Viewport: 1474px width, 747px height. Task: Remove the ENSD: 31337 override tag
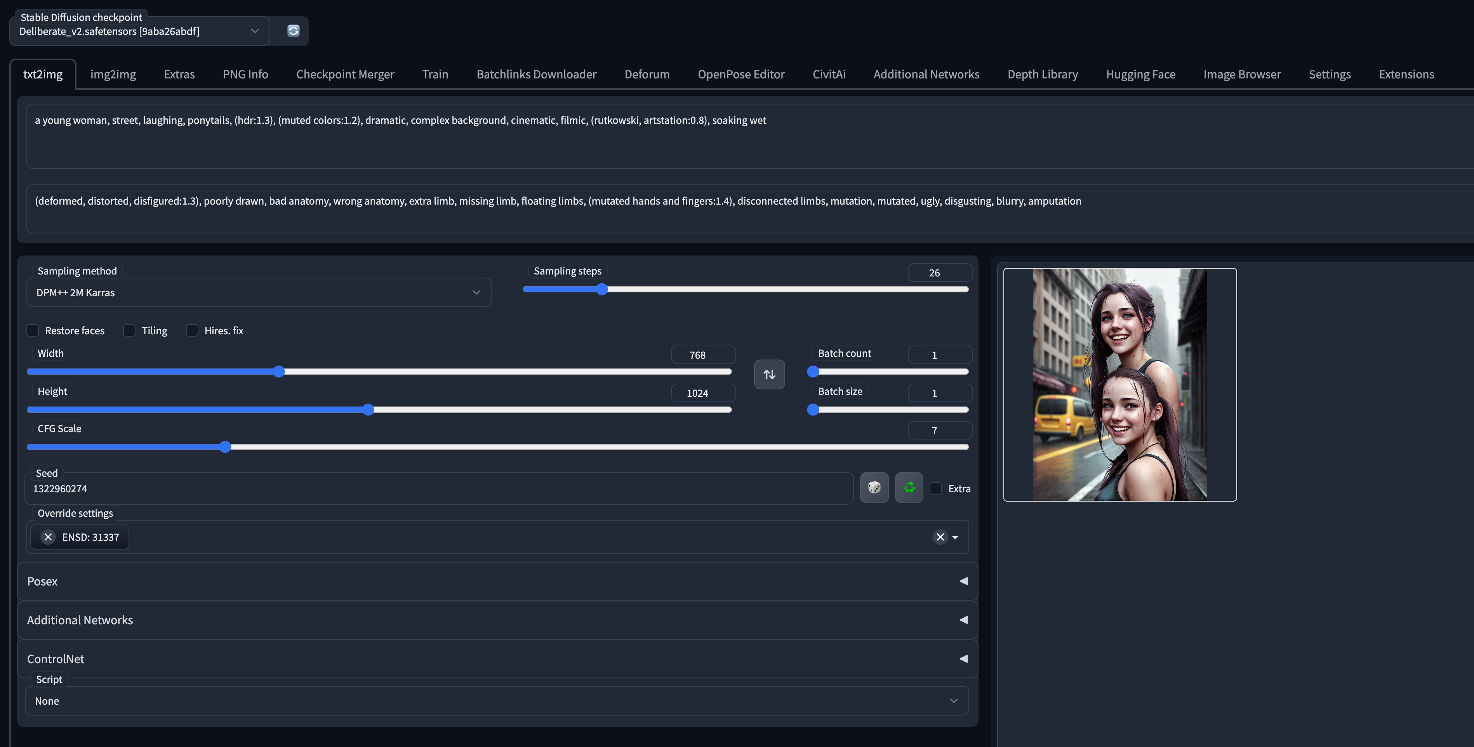(48, 537)
